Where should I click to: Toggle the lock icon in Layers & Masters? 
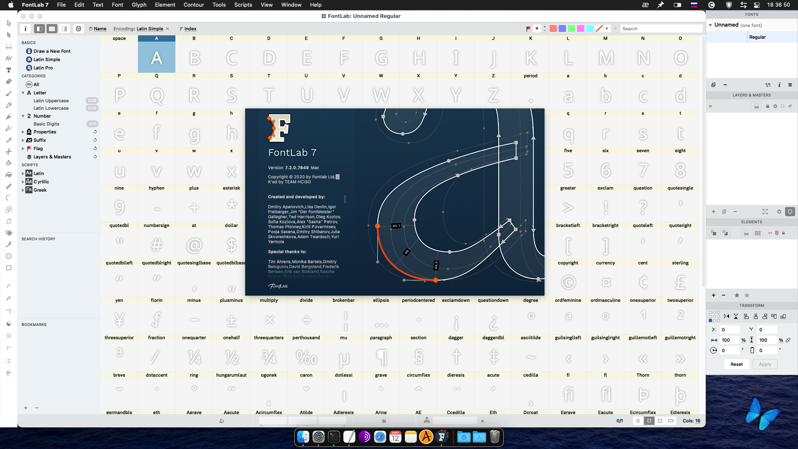pyautogui.click(x=768, y=106)
